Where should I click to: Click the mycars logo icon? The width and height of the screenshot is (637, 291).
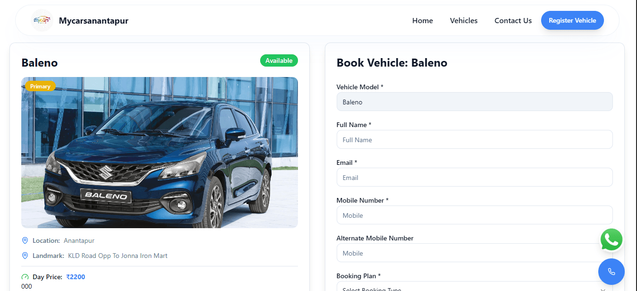point(42,20)
